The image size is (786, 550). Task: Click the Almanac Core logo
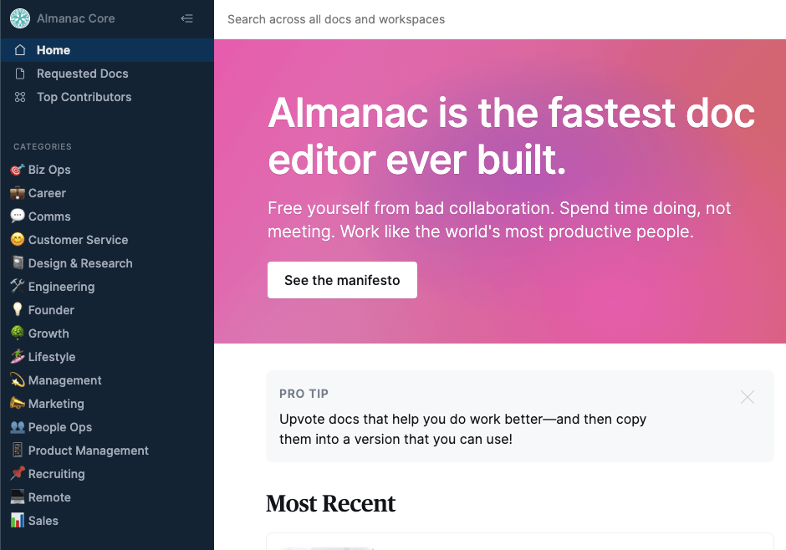(x=19, y=18)
